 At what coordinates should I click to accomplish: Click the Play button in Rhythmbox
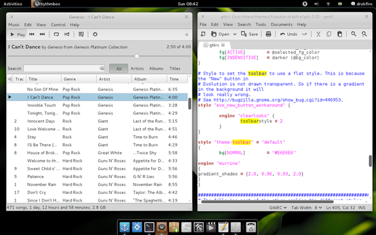point(18,35)
